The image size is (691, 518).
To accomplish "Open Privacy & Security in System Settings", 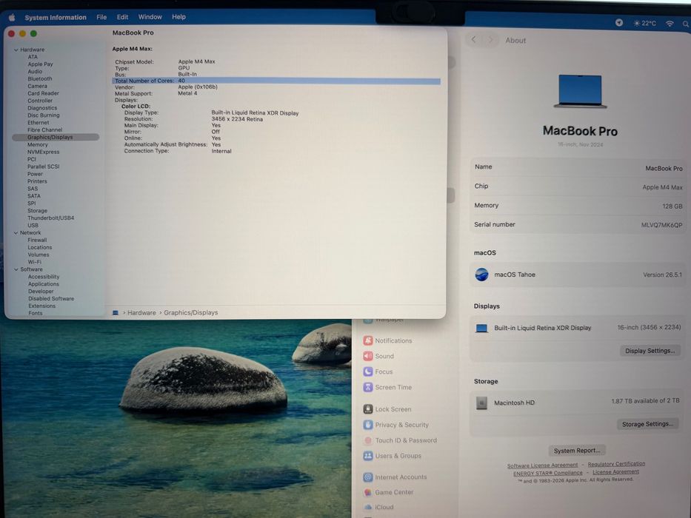I will tap(395, 425).
